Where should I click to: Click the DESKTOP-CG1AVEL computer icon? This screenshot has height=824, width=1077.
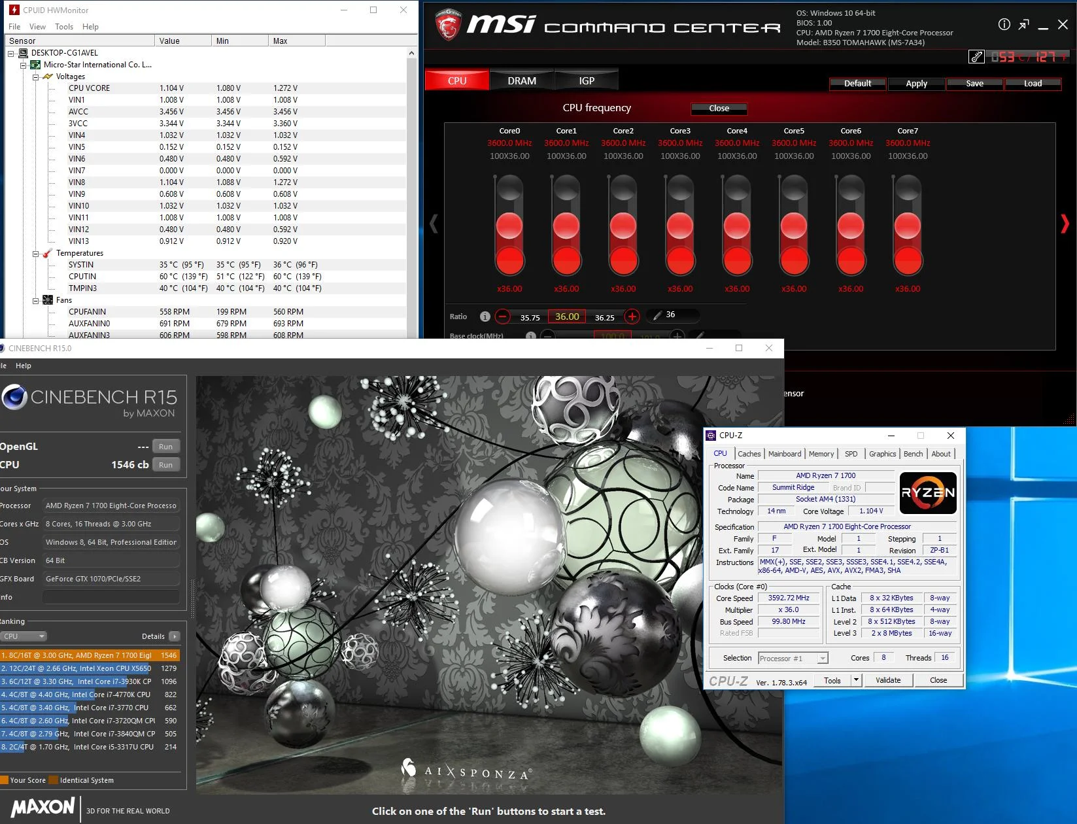24,53
